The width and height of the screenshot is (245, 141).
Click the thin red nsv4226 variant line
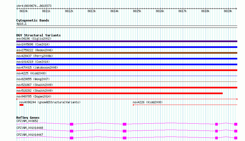click(185, 105)
